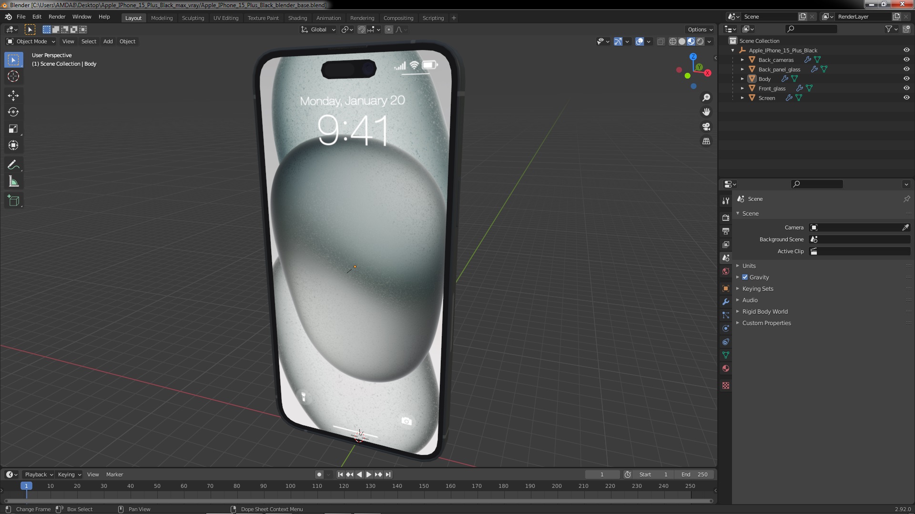Screen dimensions: 915x514
Task: Open the Modifier properties wrench tab
Action: pos(726,302)
